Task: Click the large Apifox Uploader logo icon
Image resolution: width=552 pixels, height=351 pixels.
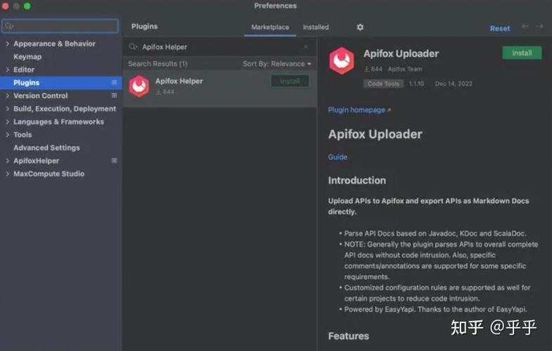Action: click(342, 61)
